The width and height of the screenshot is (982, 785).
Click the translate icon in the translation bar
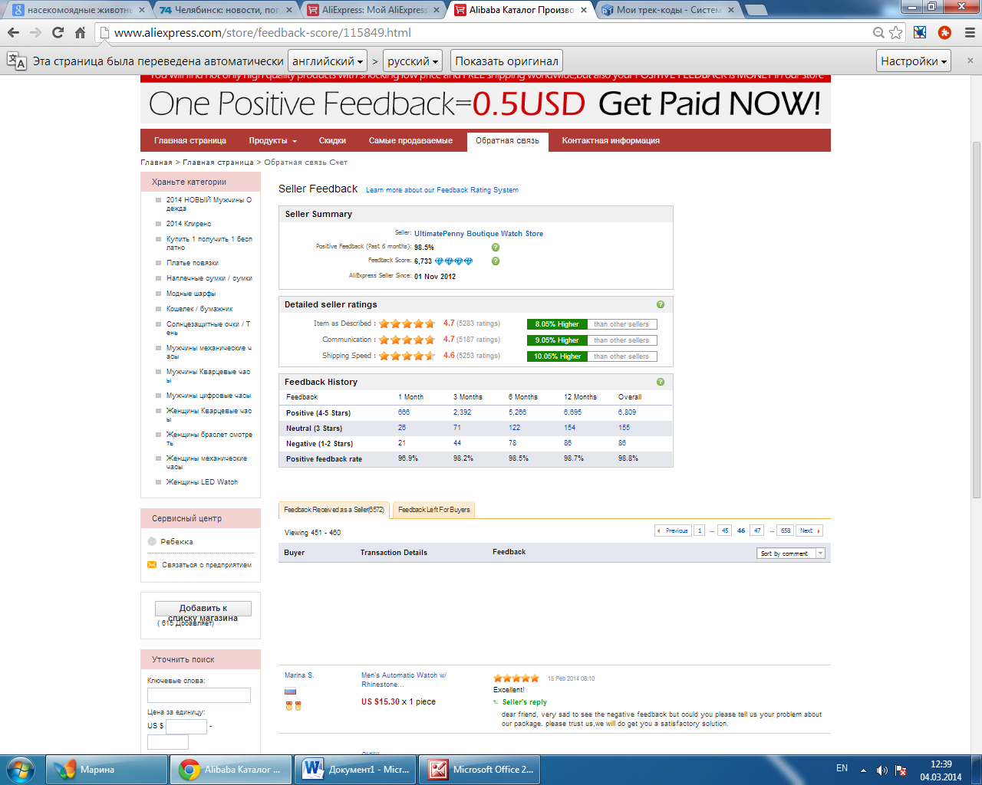16,61
